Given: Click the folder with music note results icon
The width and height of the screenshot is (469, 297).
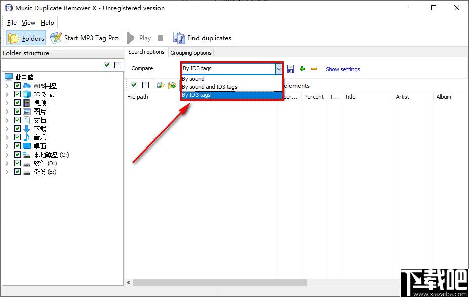Looking at the screenshot, I should 161,85.
